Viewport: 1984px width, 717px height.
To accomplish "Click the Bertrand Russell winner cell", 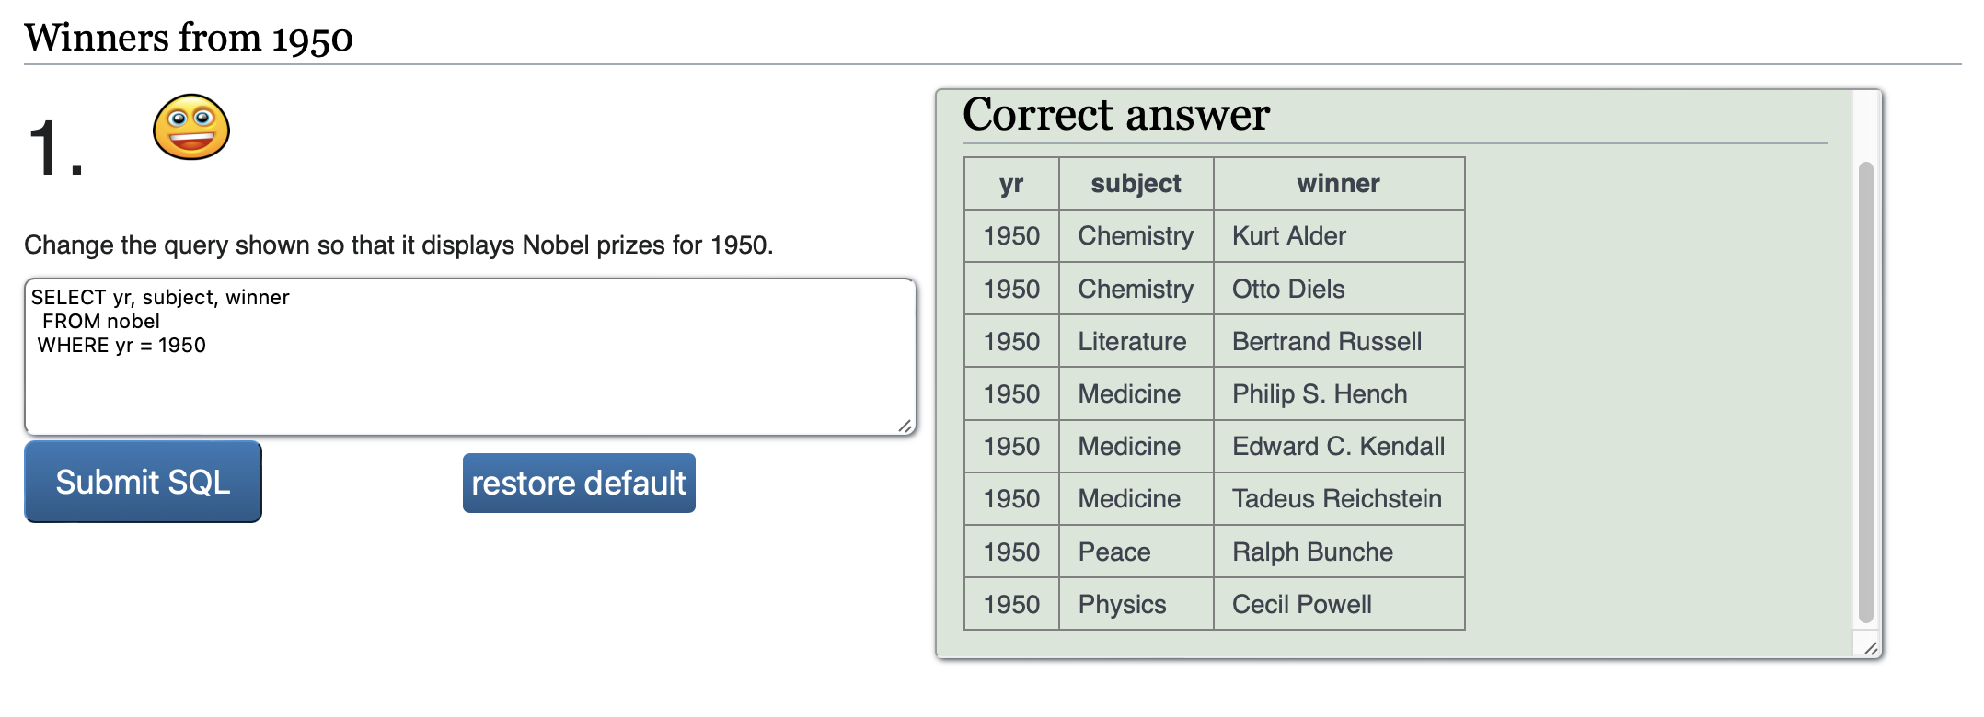I will pyautogui.click(x=1339, y=341).
